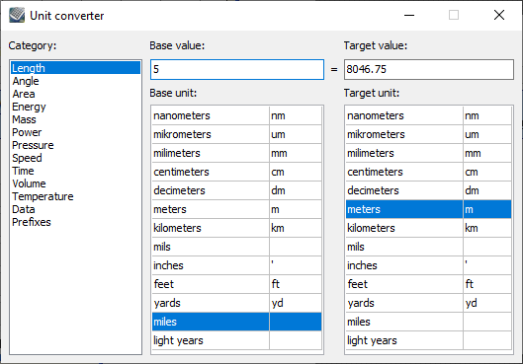Set target unit to nanometers

tap(429, 115)
